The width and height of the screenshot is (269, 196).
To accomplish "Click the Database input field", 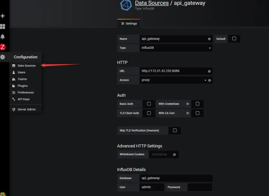I will click(x=176, y=178).
